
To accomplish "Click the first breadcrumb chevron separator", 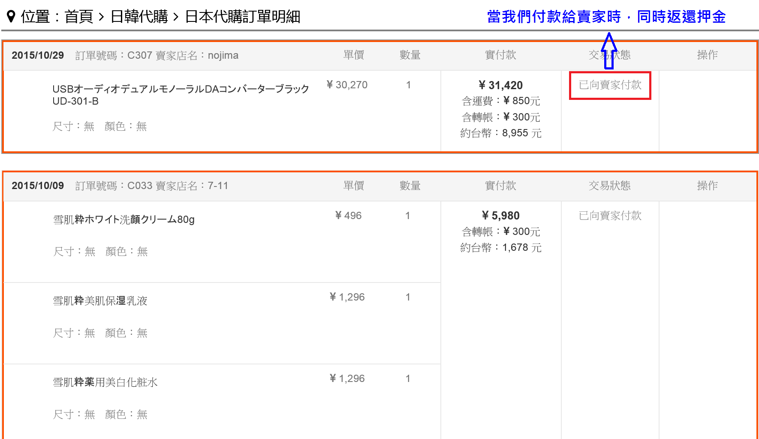I will pos(102,17).
